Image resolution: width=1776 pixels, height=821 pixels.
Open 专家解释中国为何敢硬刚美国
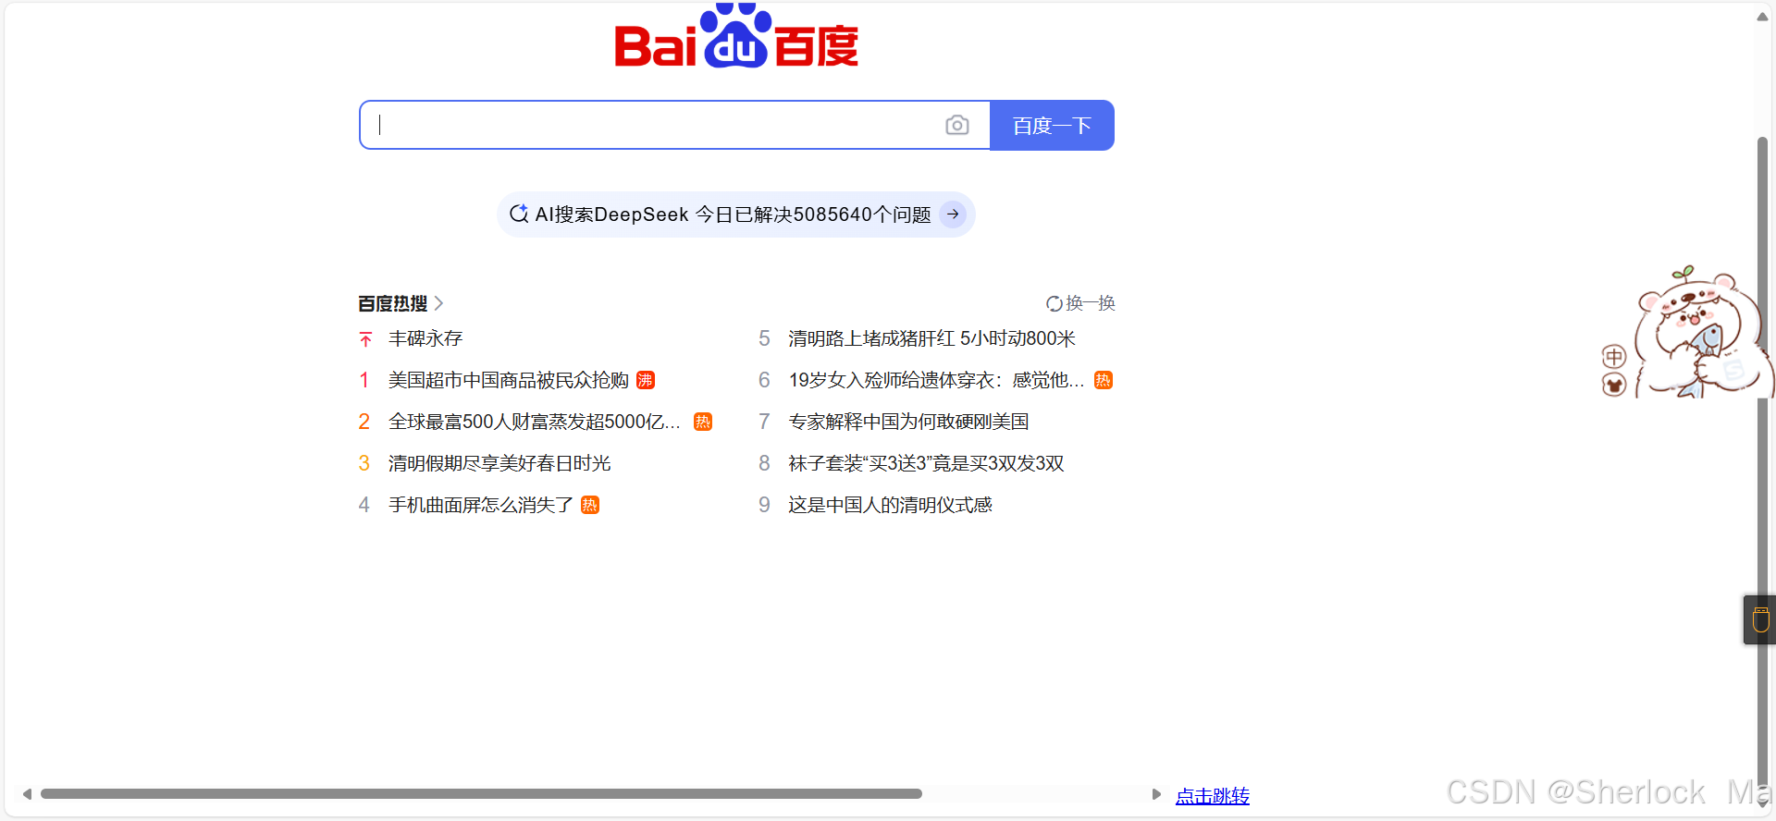(908, 422)
